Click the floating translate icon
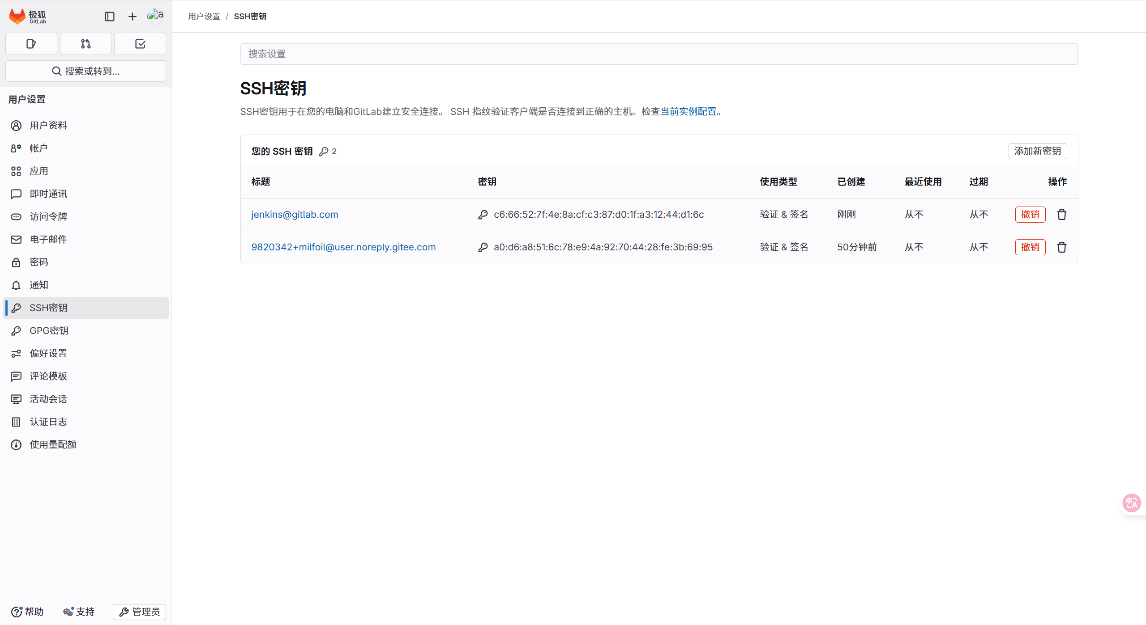 [x=1131, y=503]
